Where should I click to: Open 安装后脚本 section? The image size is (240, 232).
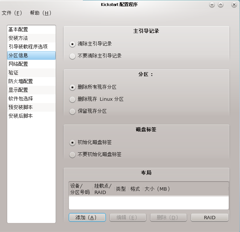pyautogui.click(x=31, y=116)
